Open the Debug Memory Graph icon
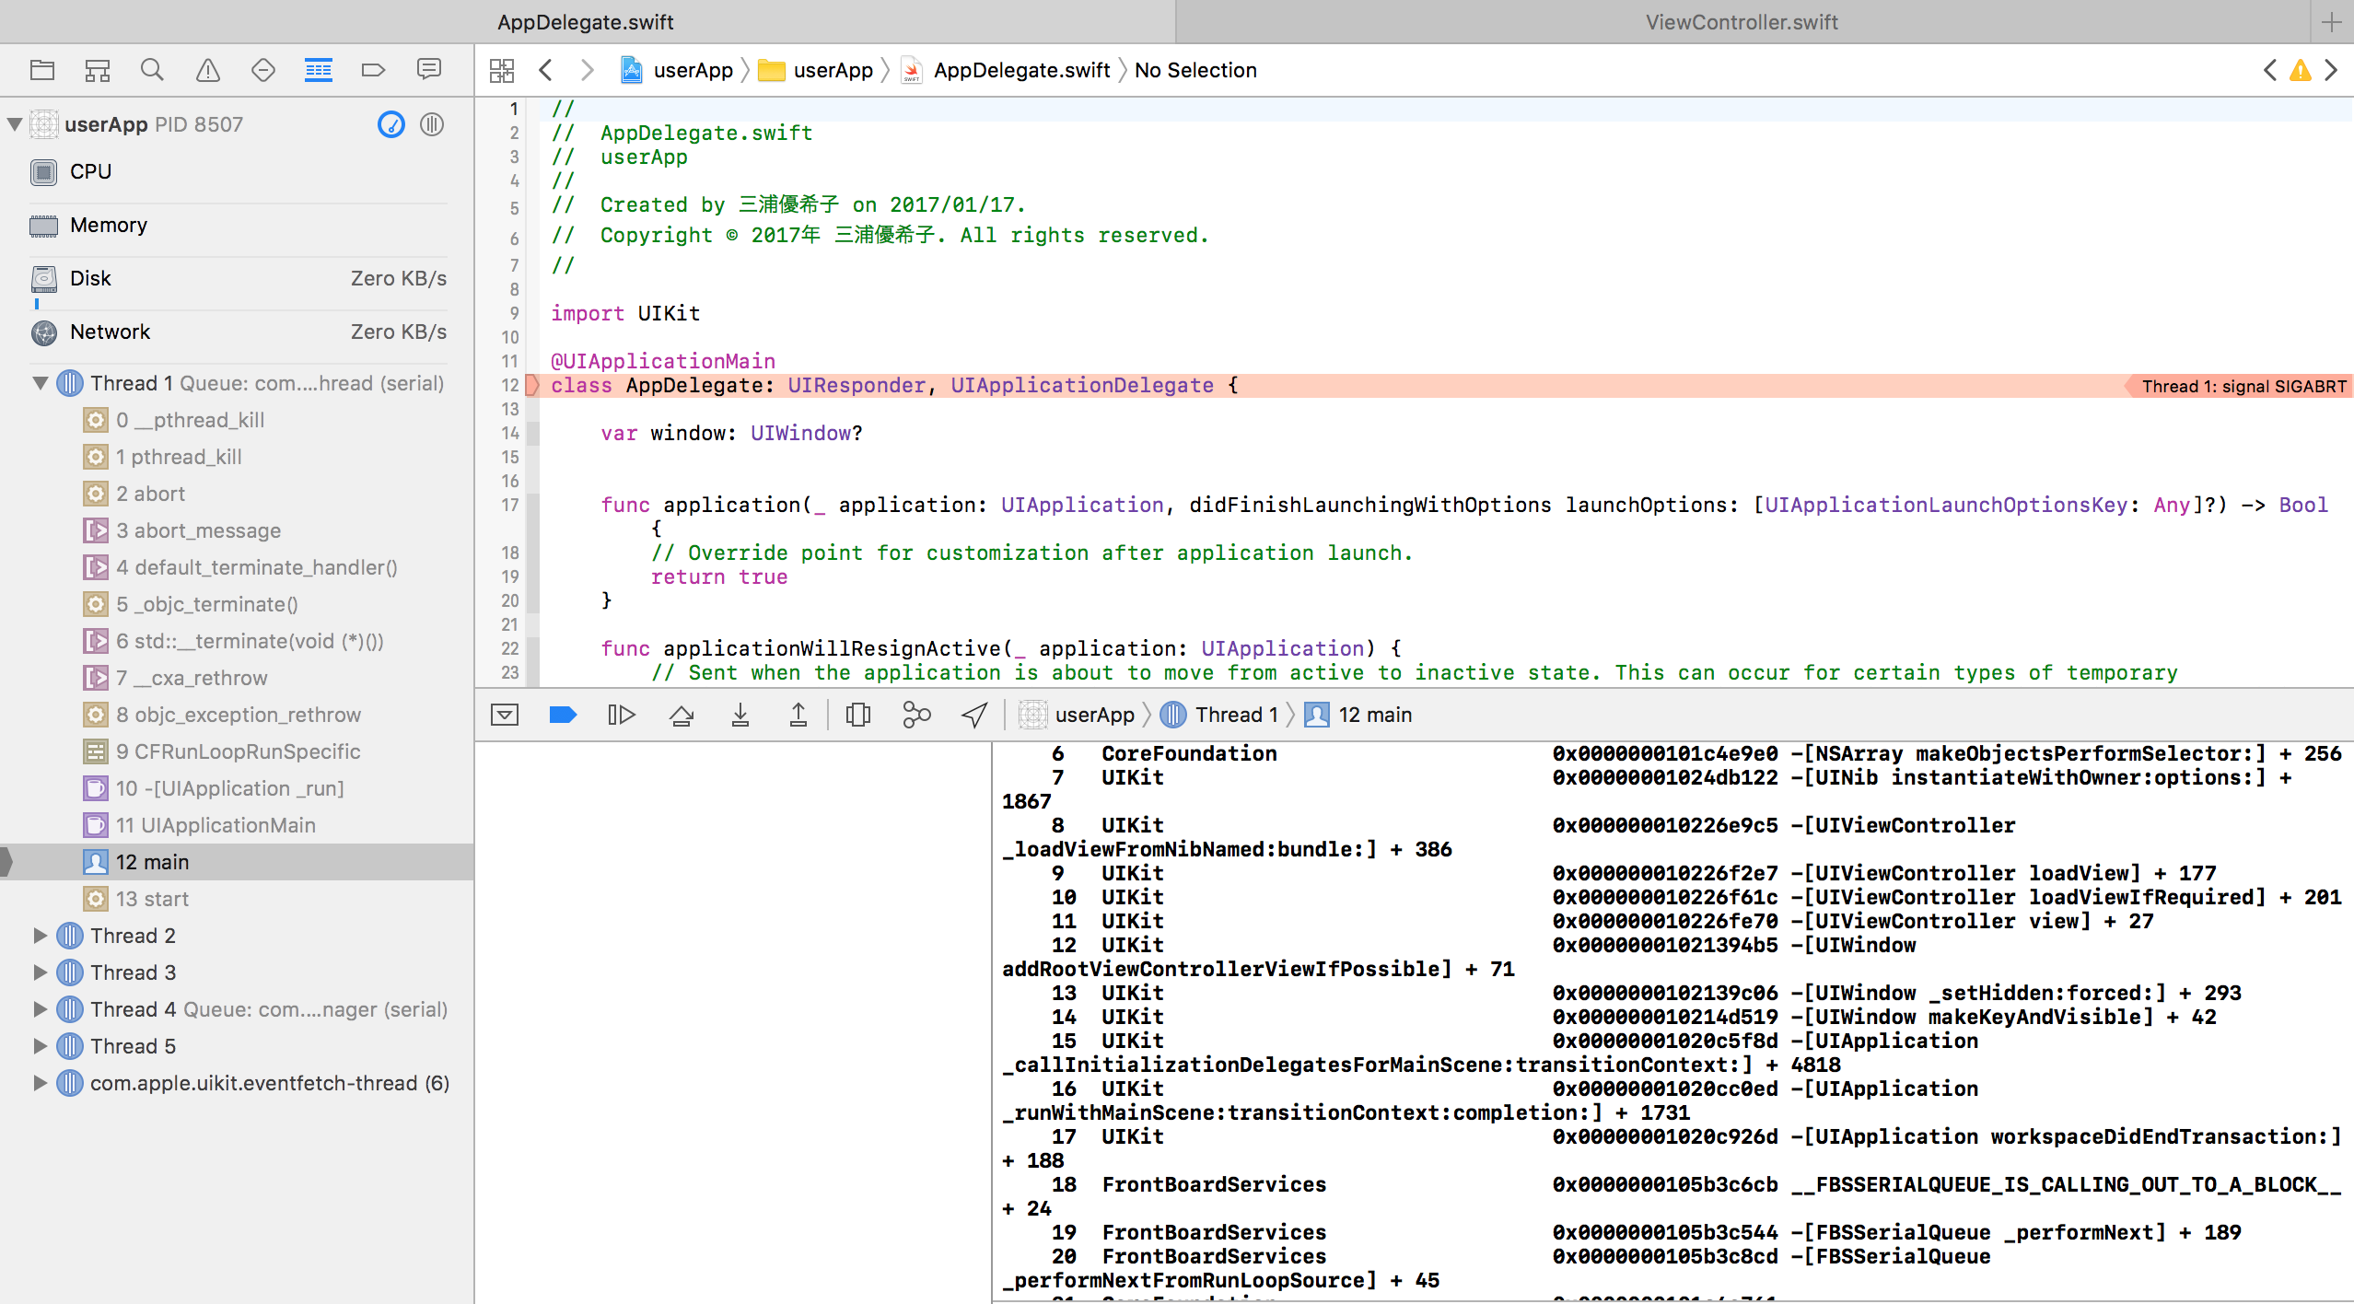2354x1304 pixels. point(916,715)
